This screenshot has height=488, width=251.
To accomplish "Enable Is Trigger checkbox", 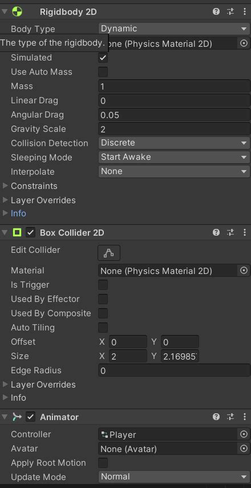I will (103, 285).
